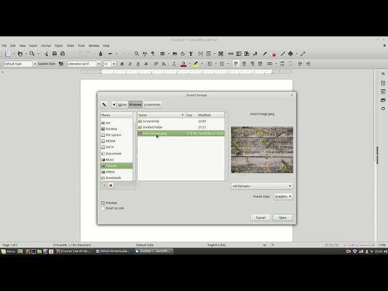Image resolution: width=388 pixels, height=291 pixels.
Task: Click the Basic Shapes diamond icon
Action: coord(290,54)
